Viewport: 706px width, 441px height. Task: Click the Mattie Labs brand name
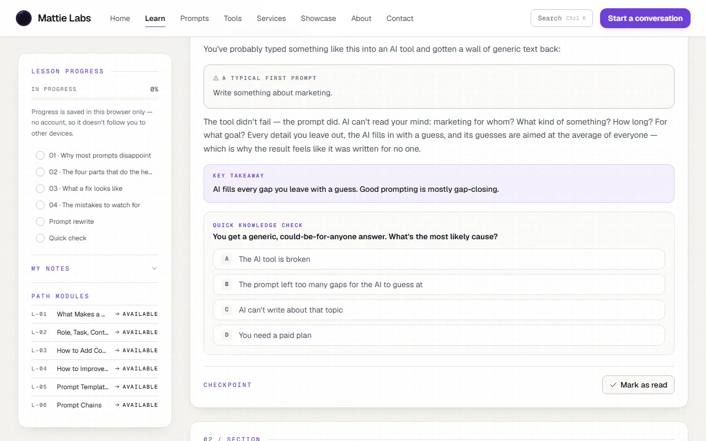(x=65, y=18)
